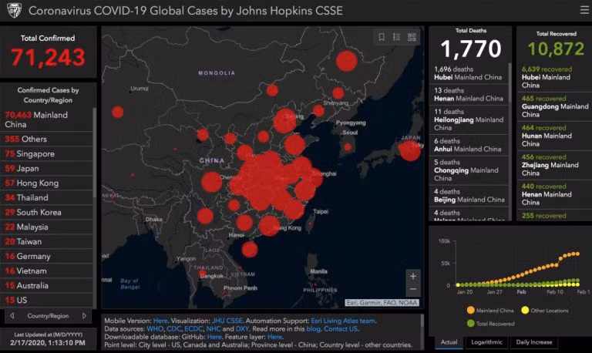This screenshot has width=592, height=353.
Task: Select the 34 Thailand row
Action: coord(46,197)
